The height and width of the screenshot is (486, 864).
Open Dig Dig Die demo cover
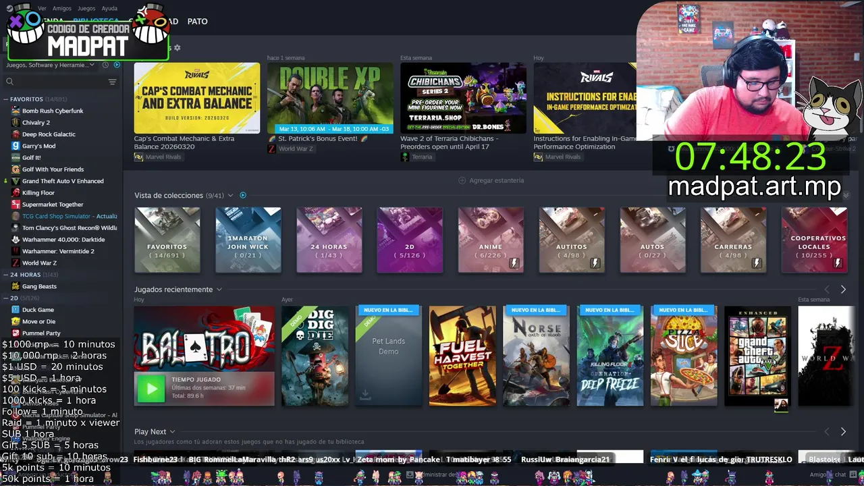click(x=315, y=356)
